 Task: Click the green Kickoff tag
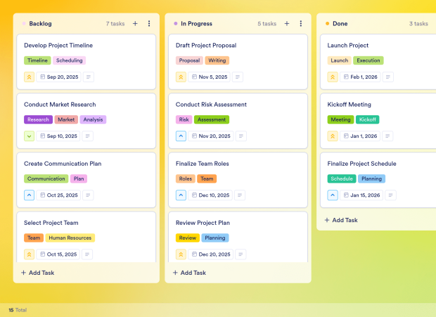pyautogui.click(x=367, y=119)
